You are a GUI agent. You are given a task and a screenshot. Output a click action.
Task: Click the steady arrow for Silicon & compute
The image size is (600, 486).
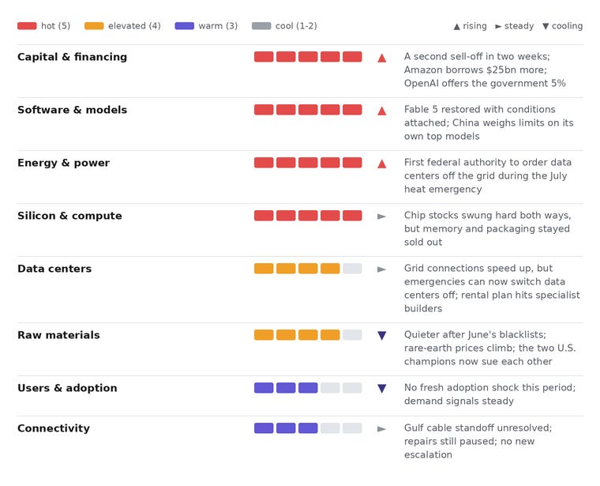381,217
